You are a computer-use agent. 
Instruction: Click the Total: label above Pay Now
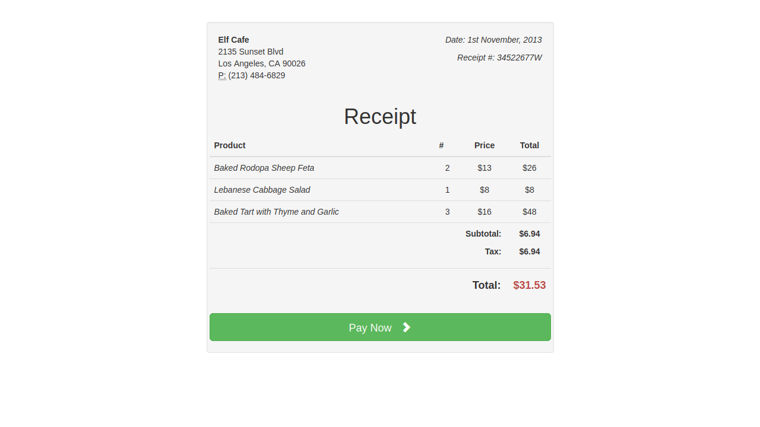click(486, 285)
